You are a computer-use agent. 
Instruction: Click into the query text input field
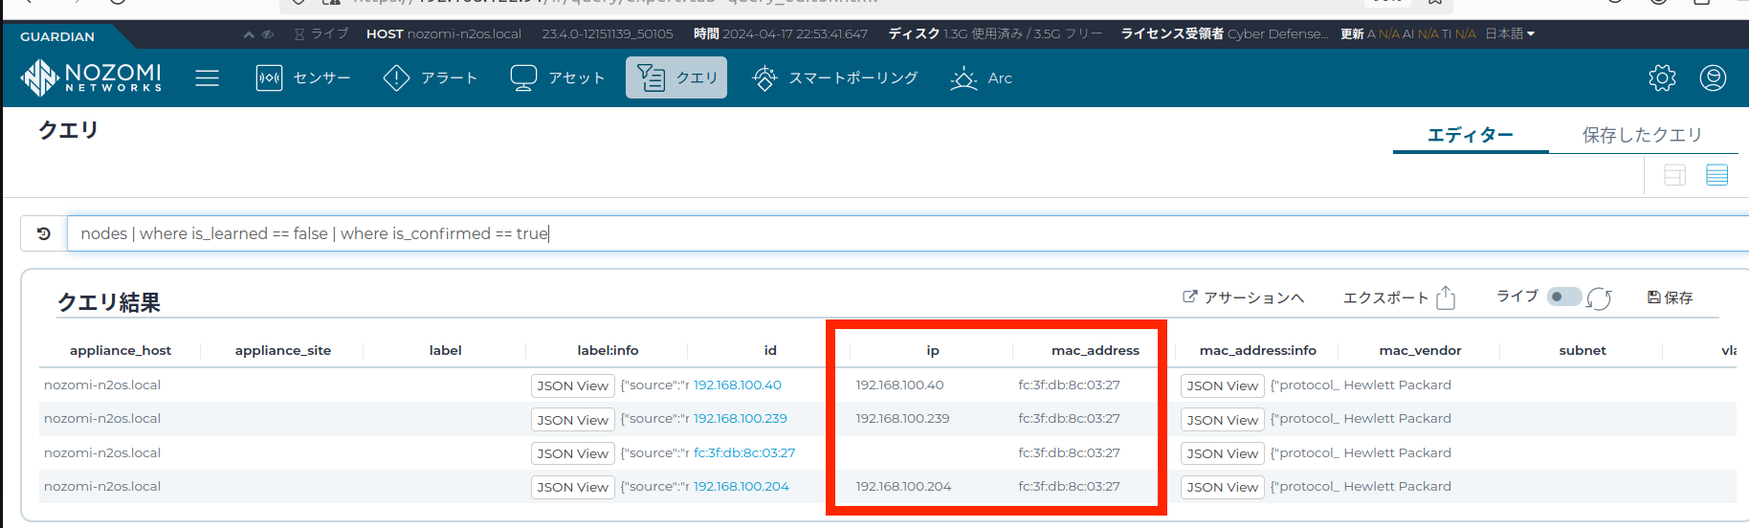(x=861, y=233)
